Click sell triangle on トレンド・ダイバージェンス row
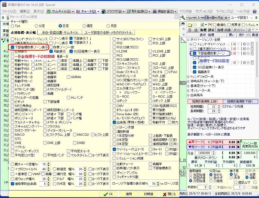 pyautogui.click(x=238, y=44)
